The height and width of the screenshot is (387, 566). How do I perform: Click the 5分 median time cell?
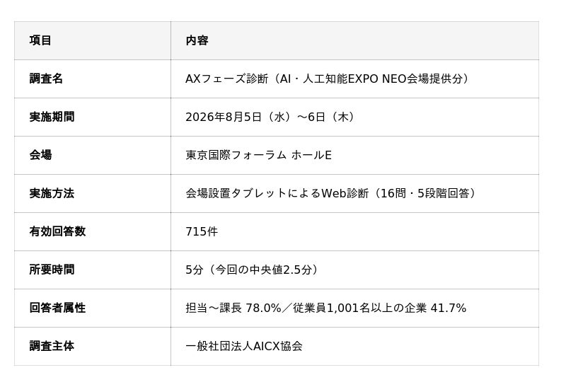[355, 270]
